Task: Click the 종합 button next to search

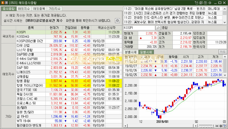Action: (165, 28)
